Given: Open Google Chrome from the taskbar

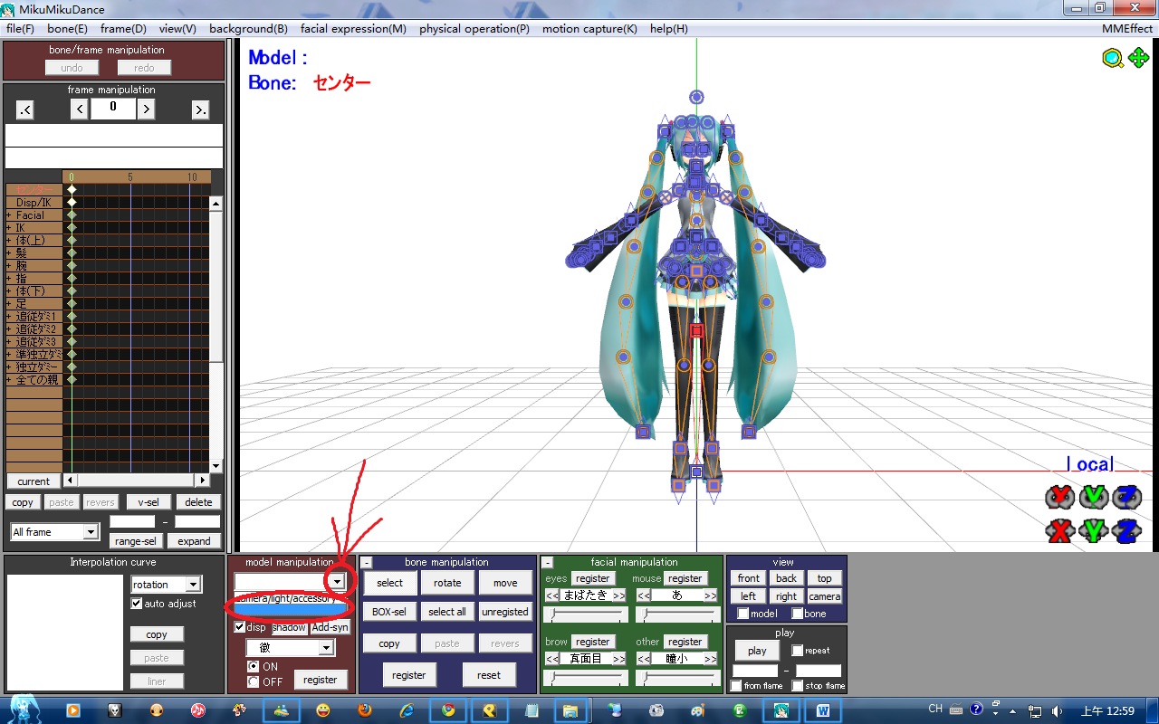Looking at the screenshot, I should pos(448,710).
